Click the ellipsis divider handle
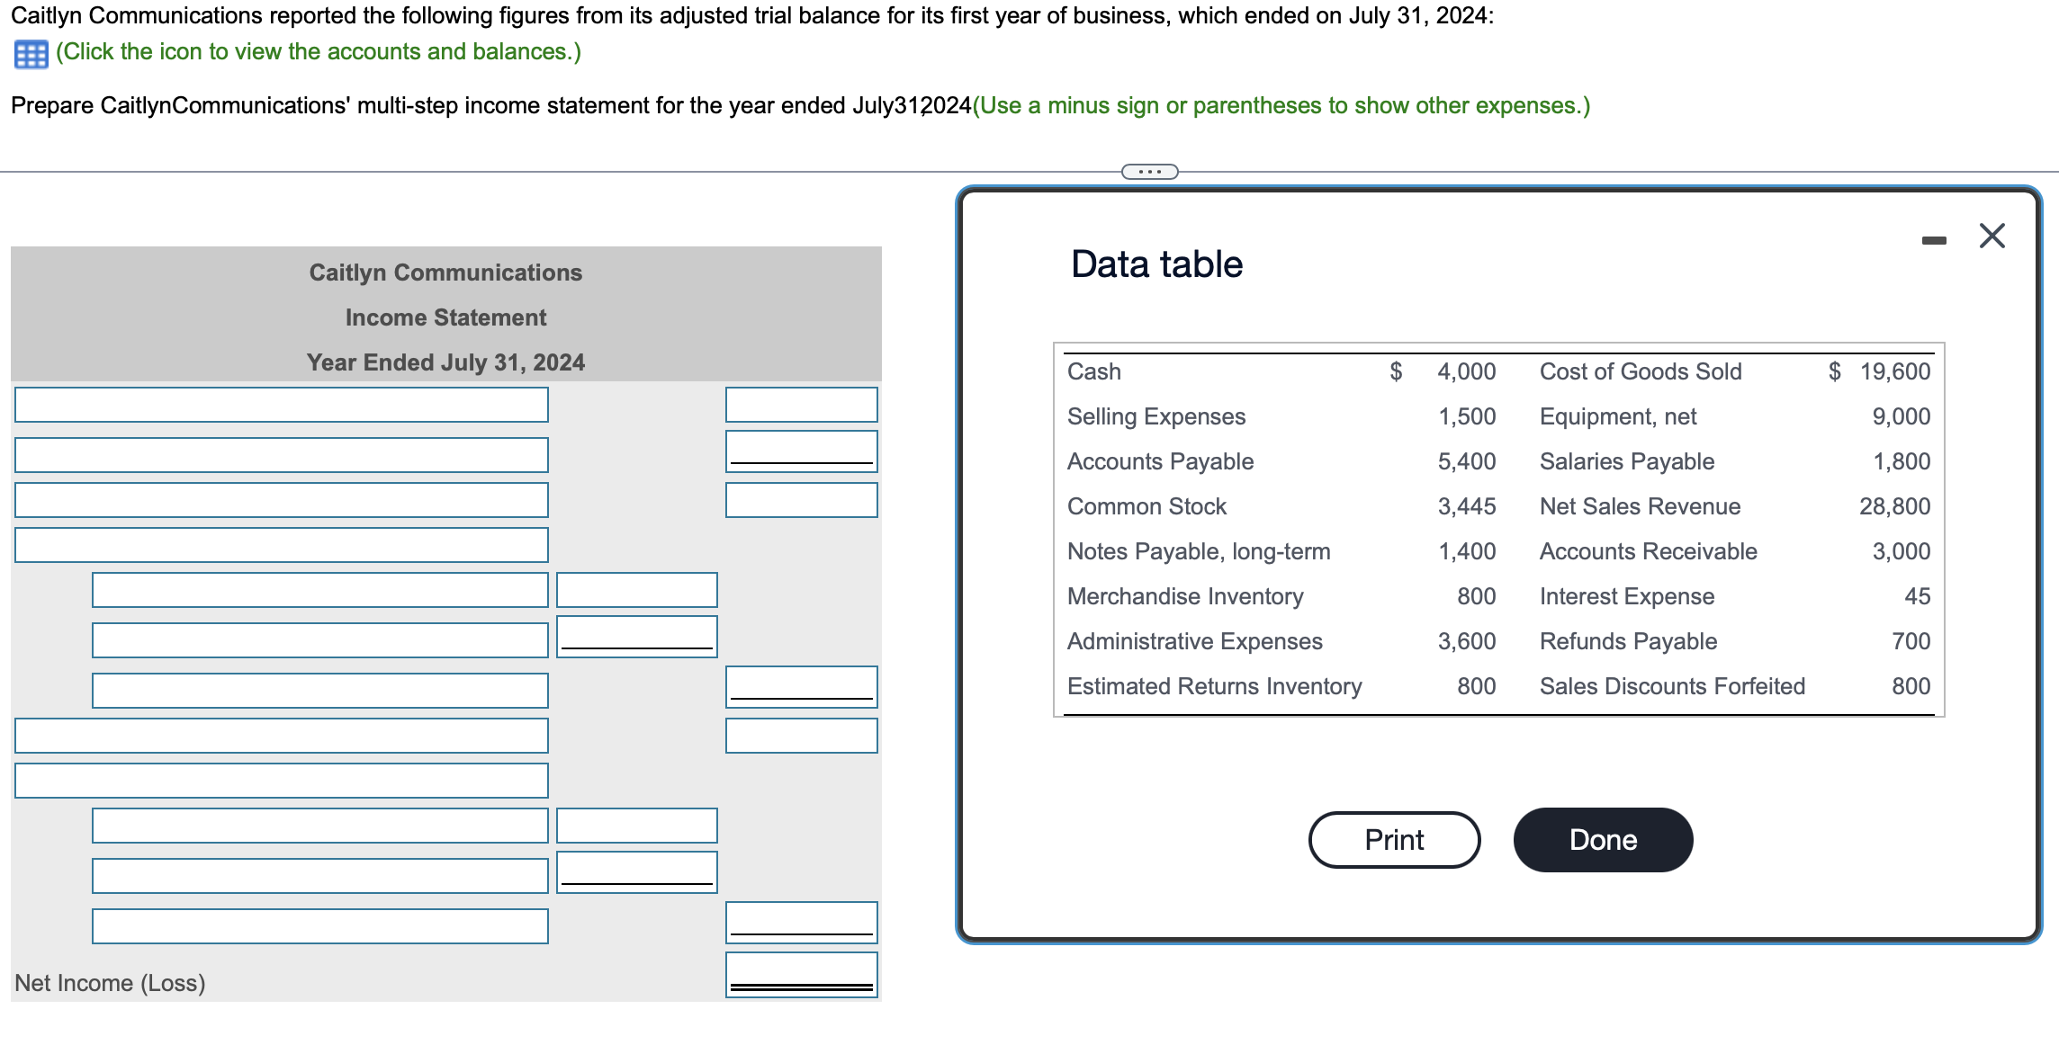This screenshot has height=1063, width=2059. point(1149,171)
